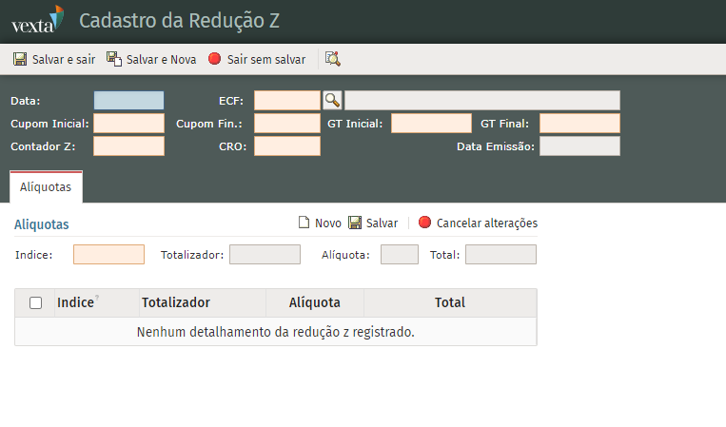Click the CRO input field
This screenshot has width=726, height=427.
[x=287, y=146]
